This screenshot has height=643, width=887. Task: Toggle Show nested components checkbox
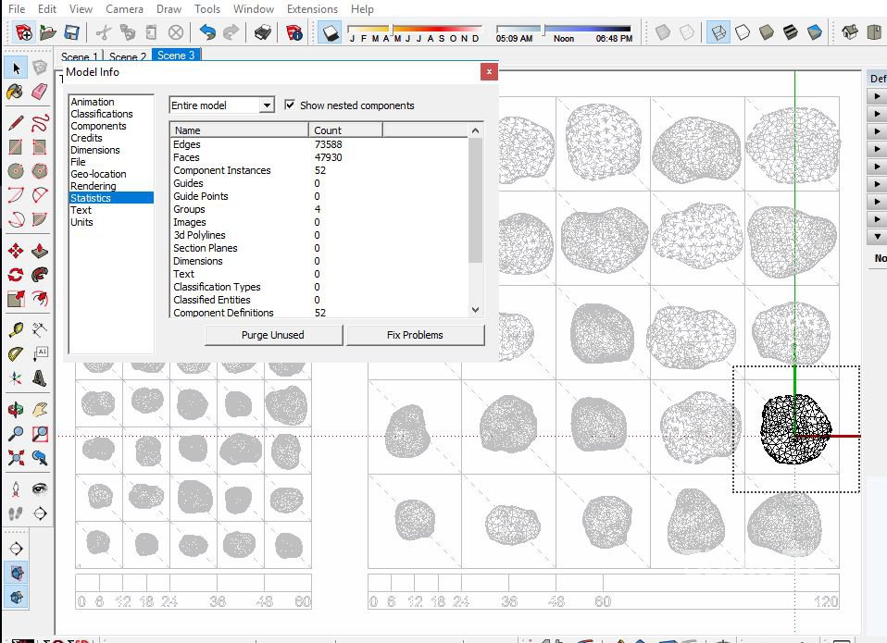click(x=290, y=105)
